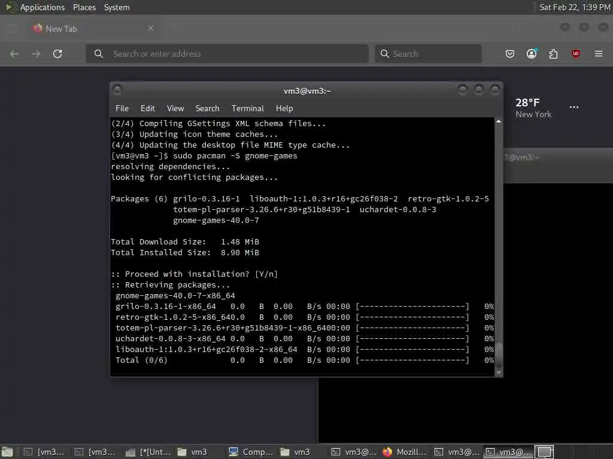Close the New Tab browser tab
The width and height of the screenshot is (613, 459).
click(x=150, y=28)
